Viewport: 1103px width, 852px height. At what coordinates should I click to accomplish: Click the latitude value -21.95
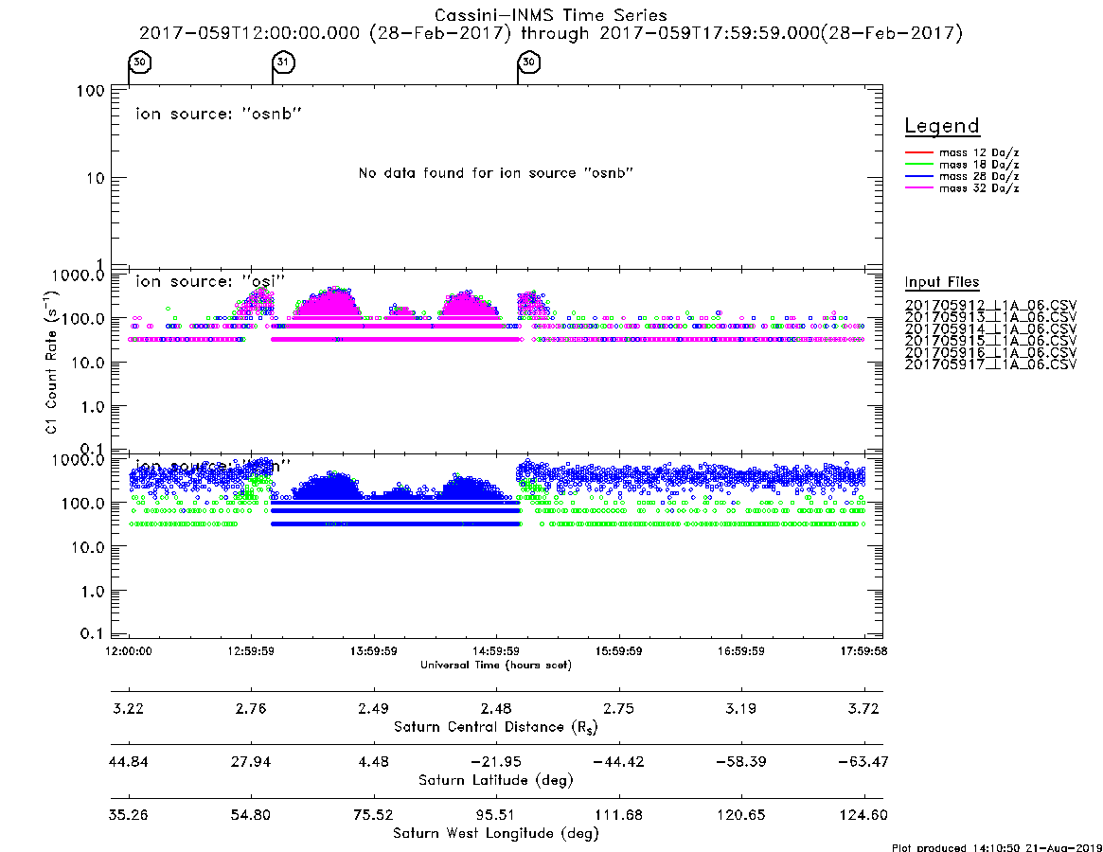click(496, 762)
